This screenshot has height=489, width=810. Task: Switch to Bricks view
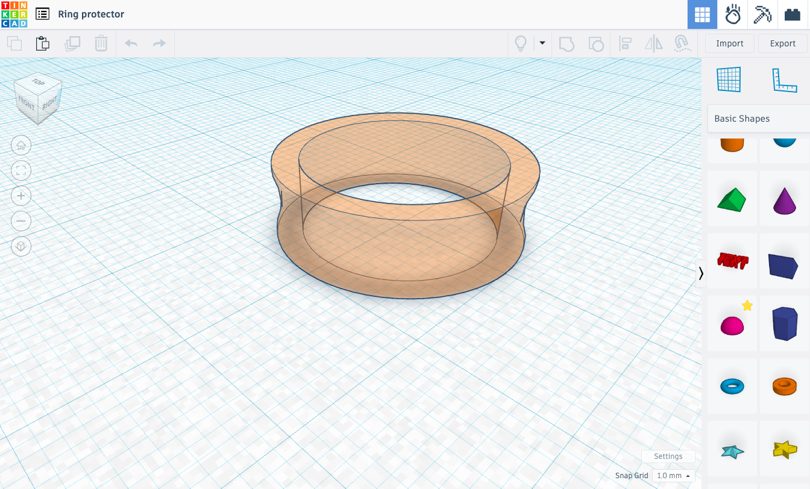tap(793, 14)
